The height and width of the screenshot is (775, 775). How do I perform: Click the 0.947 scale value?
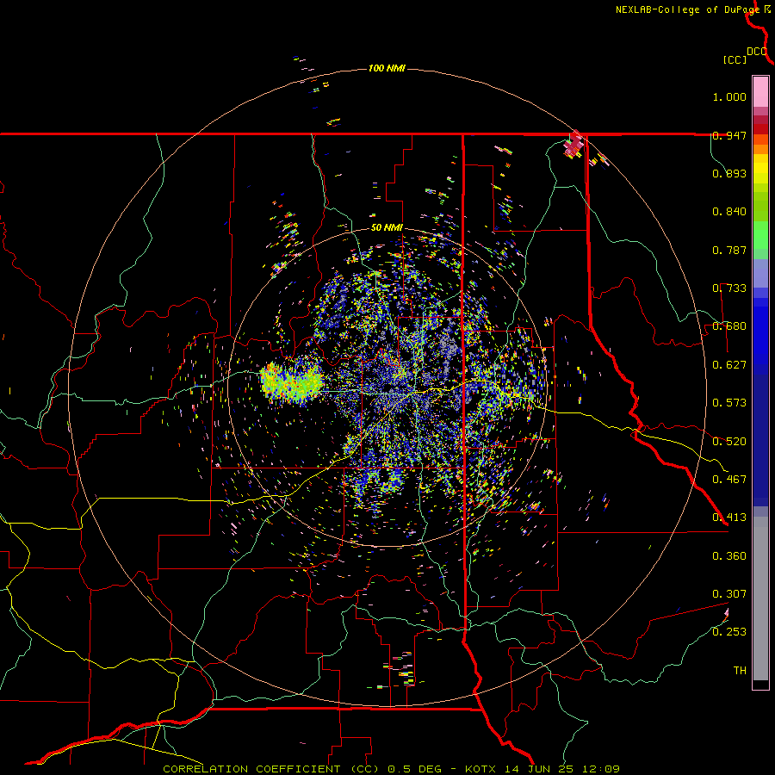[729, 135]
